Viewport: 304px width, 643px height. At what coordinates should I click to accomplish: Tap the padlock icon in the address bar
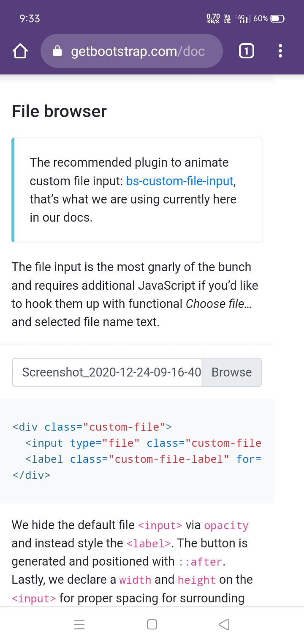pyautogui.click(x=57, y=50)
